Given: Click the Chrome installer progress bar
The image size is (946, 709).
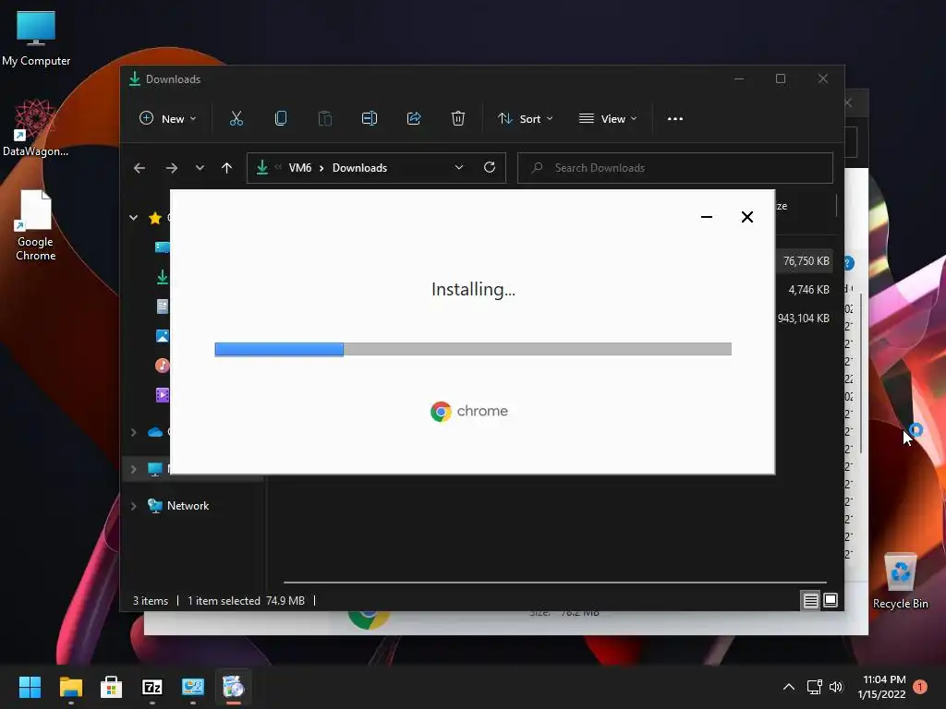Looking at the screenshot, I should coord(473,349).
